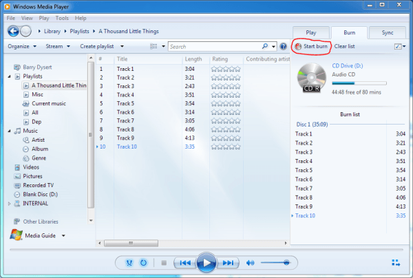The width and height of the screenshot is (413, 278).
Task: Click the horizontal scrollbar thumb
Action: [131, 243]
